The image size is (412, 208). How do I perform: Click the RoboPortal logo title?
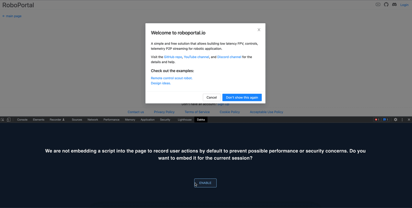click(18, 5)
